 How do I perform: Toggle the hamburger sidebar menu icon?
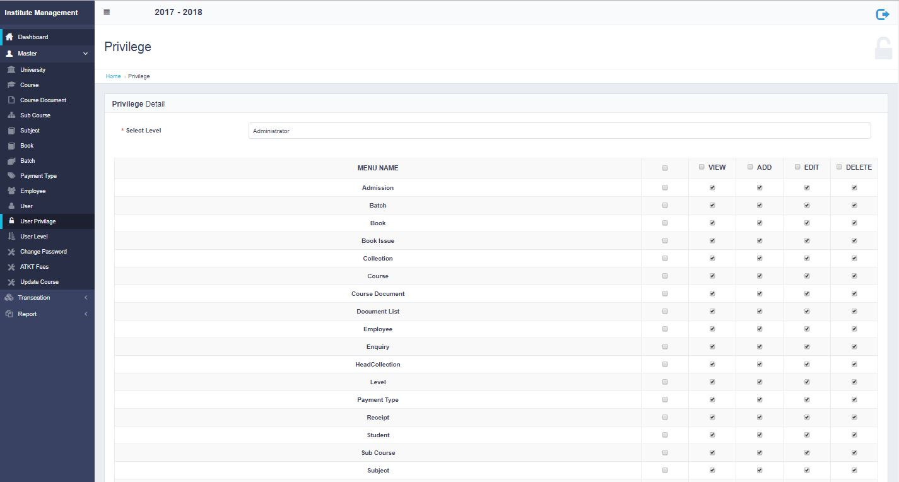tap(107, 12)
